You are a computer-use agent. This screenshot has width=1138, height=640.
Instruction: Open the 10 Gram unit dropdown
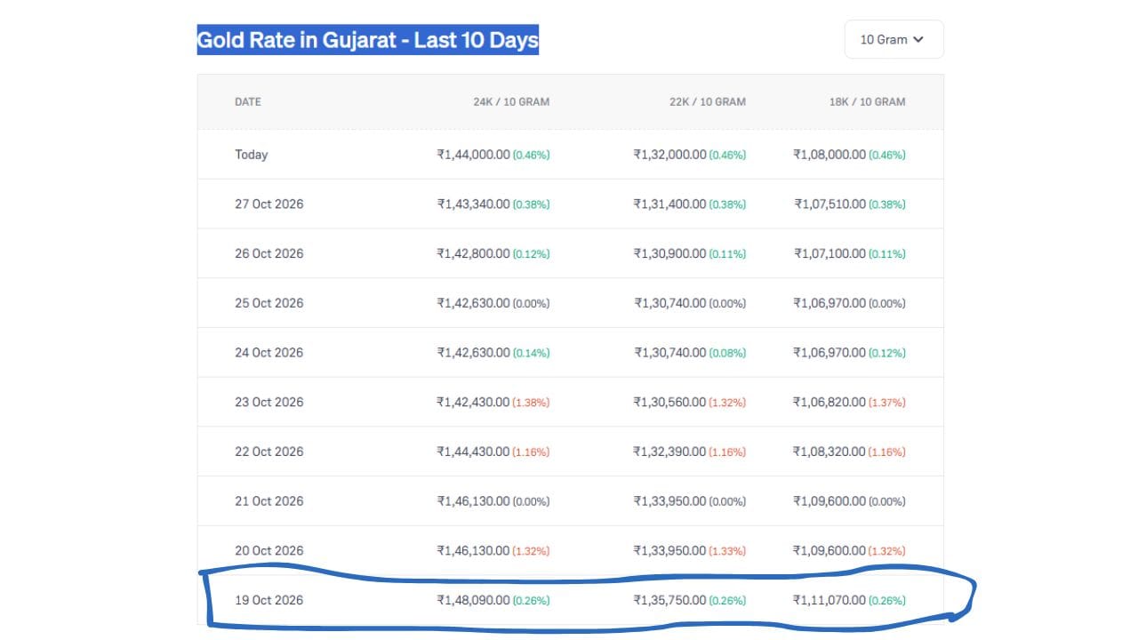(x=894, y=39)
